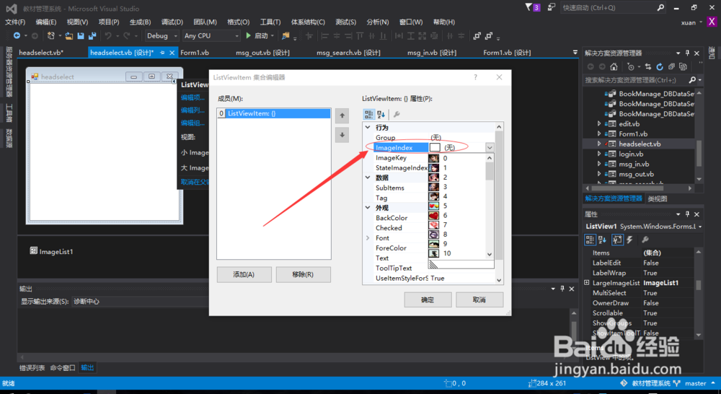
Task: Click Categorized icon in collection editor grid
Action: (368, 114)
